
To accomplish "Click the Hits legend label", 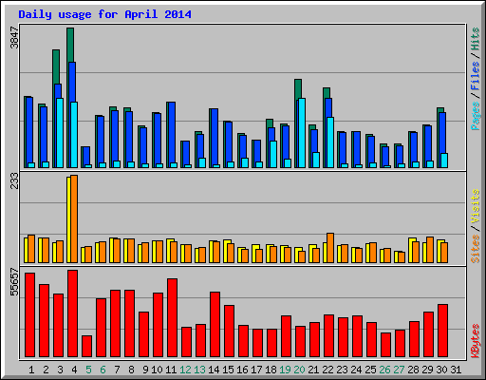I will [x=476, y=39].
